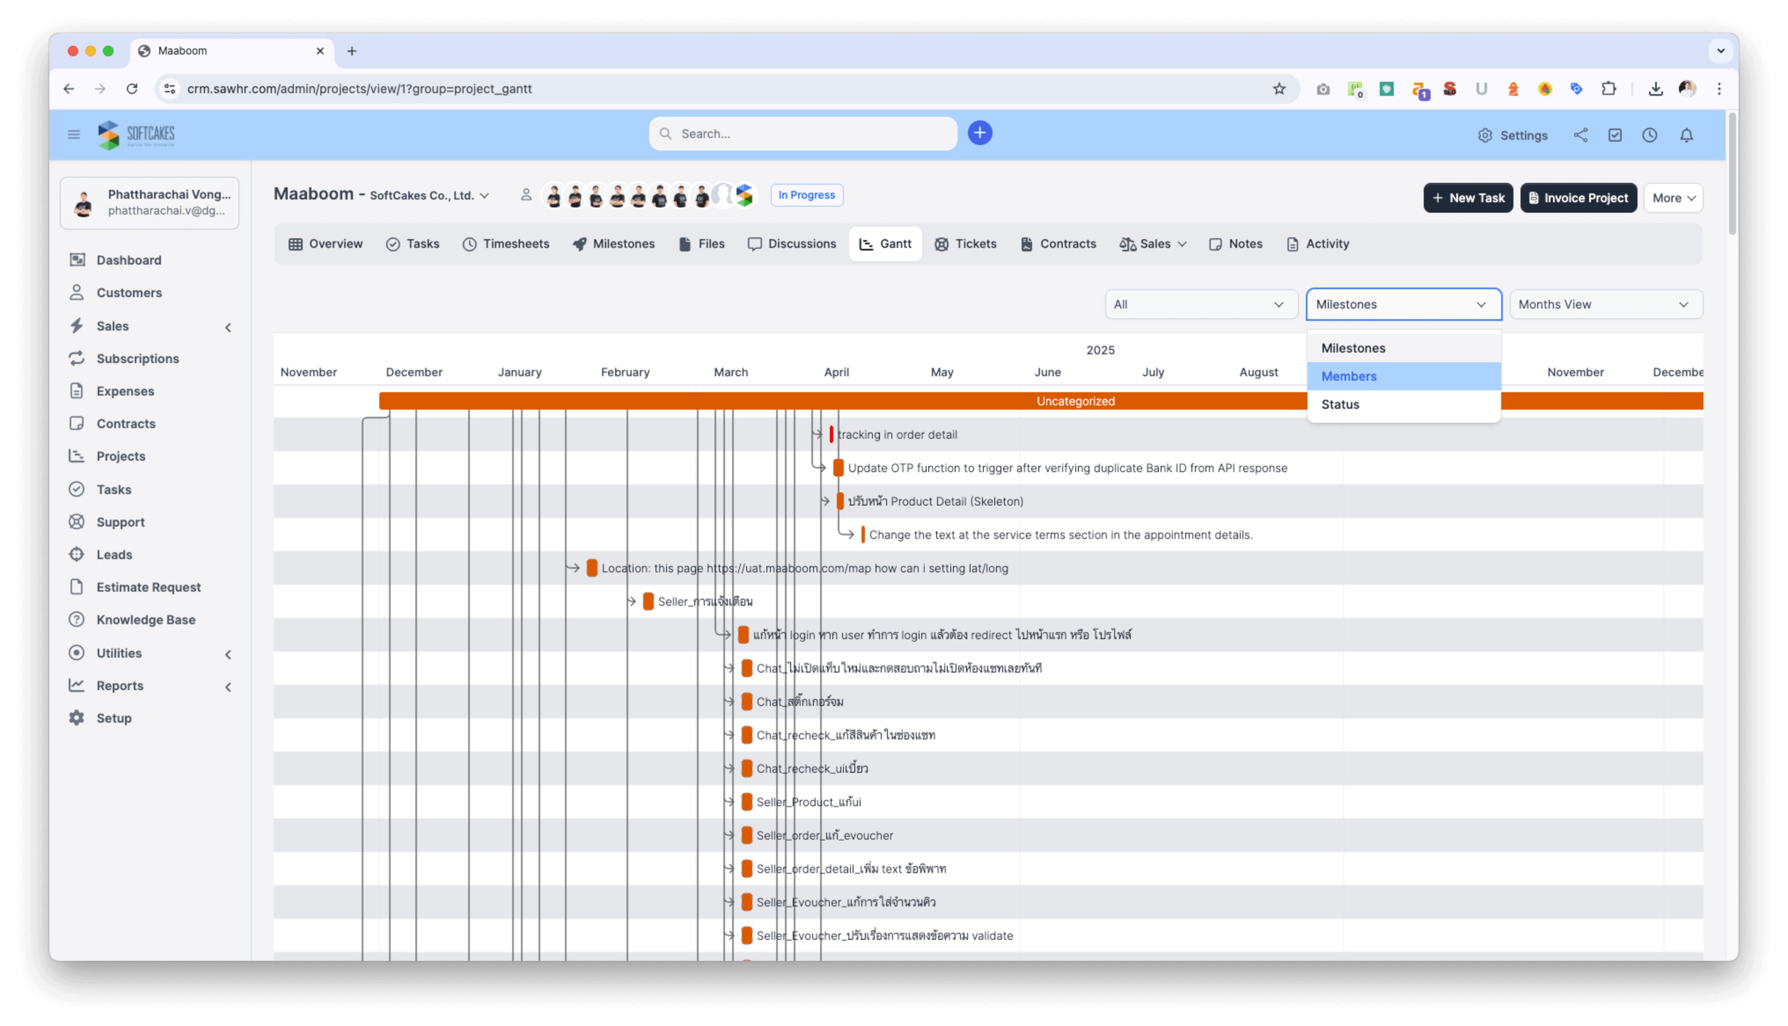Select Milestones option in dropdown list
This screenshot has width=1788, height=1026.
1403,348
